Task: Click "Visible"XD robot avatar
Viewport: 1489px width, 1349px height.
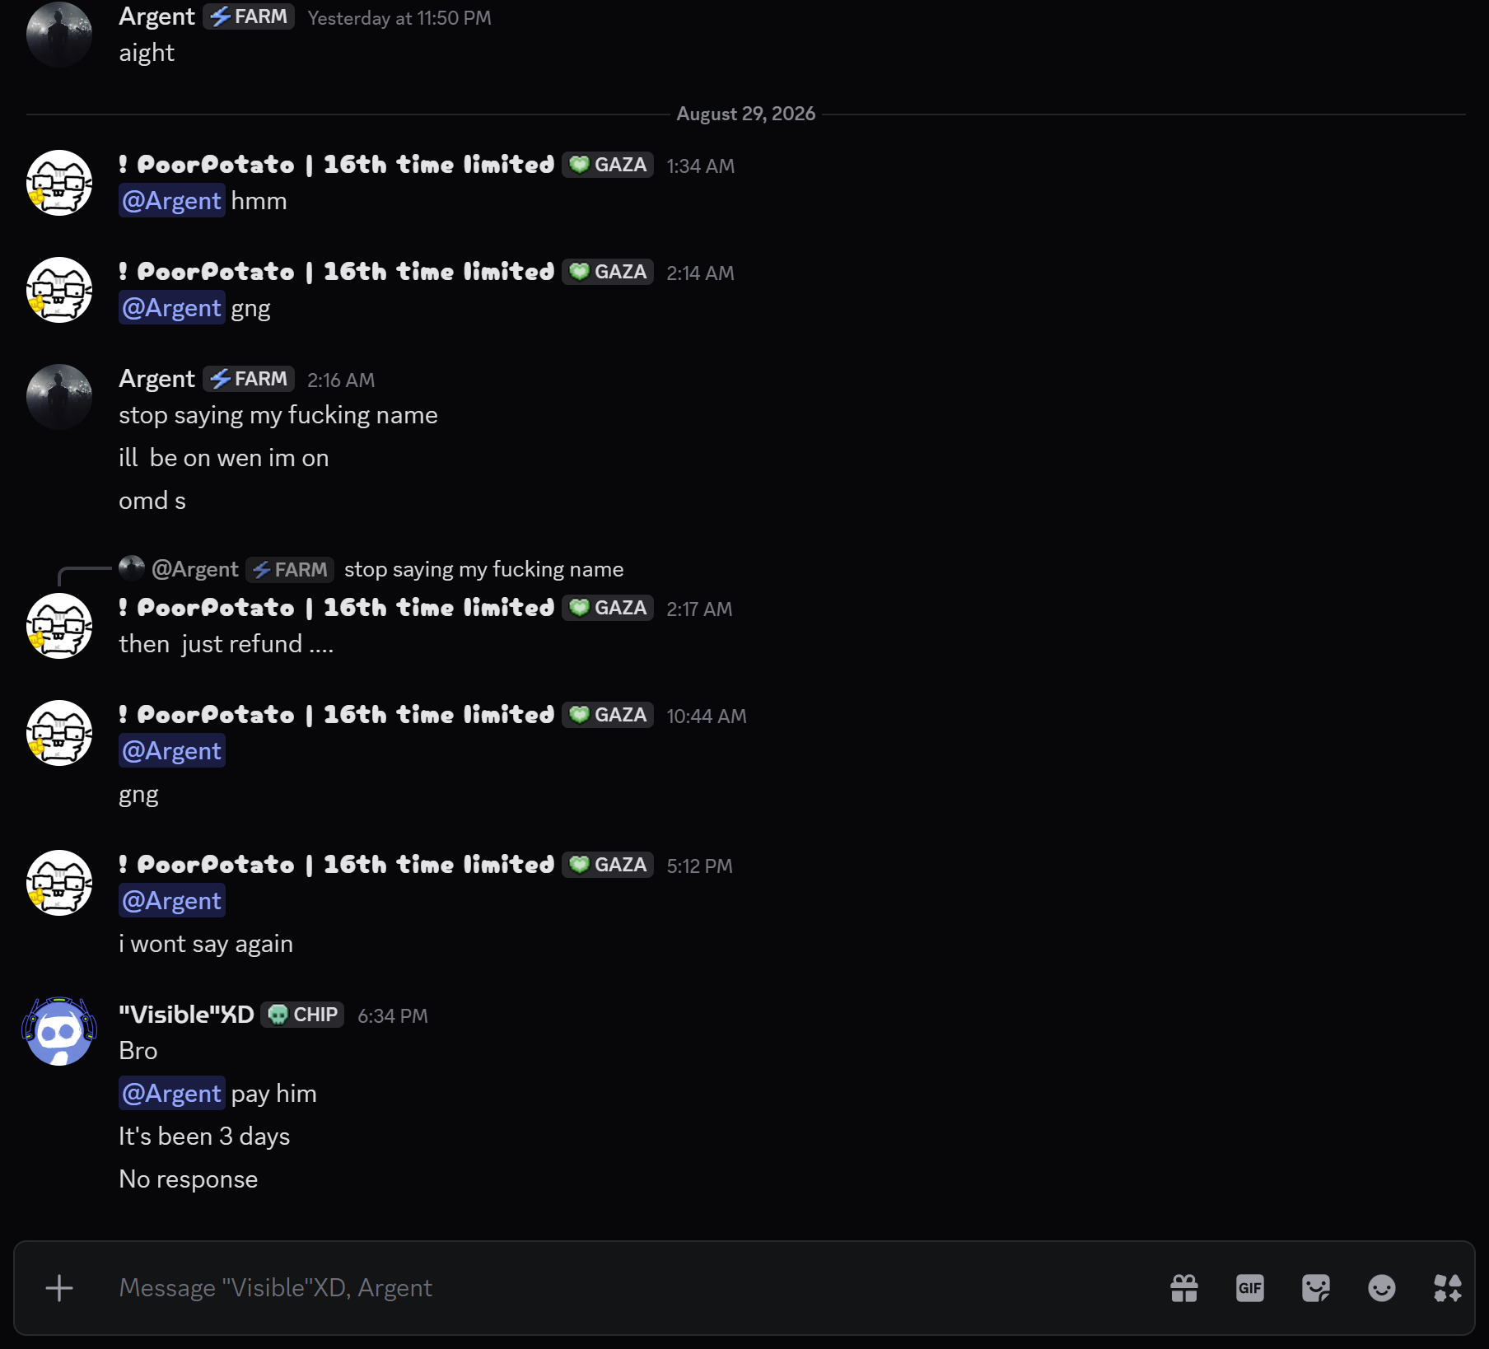Action: (59, 1032)
